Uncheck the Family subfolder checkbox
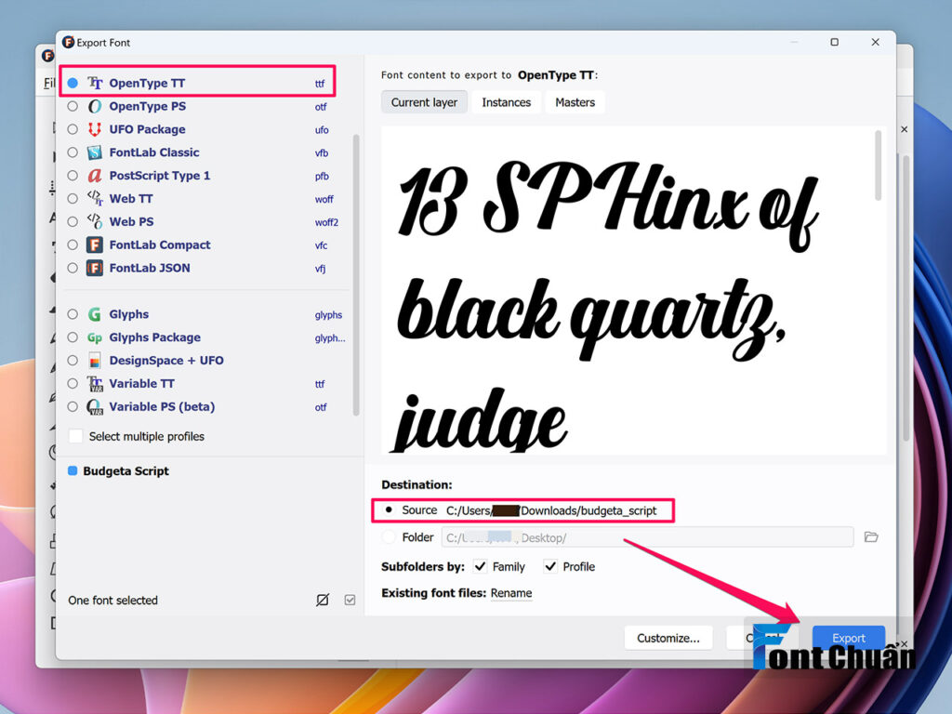Image resolution: width=952 pixels, height=714 pixels. tap(480, 566)
